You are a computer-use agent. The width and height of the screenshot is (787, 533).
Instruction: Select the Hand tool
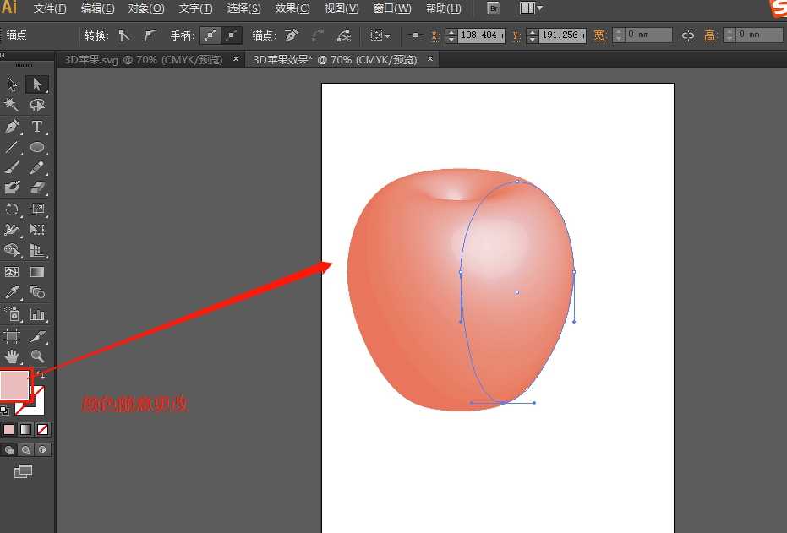pyautogui.click(x=12, y=356)
